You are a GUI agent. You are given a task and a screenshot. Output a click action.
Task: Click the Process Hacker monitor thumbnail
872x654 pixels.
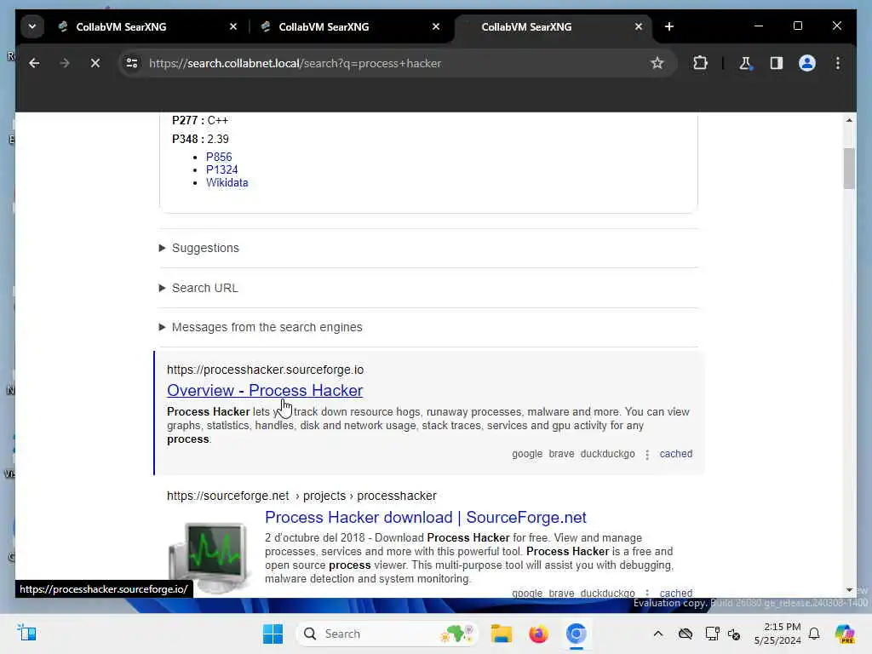point(209,558)
